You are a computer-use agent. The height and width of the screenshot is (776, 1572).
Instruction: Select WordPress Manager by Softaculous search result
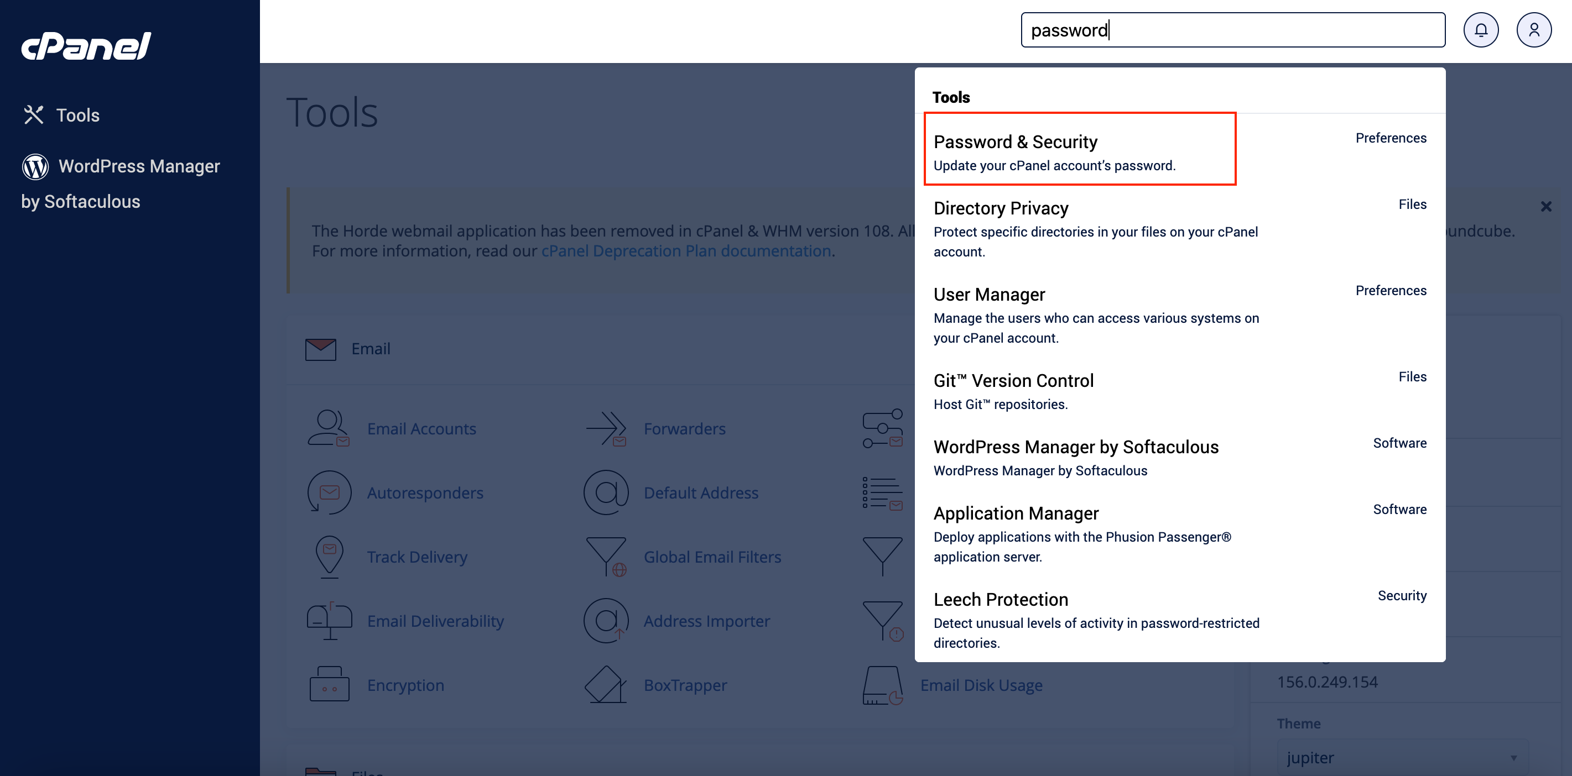1180,457
